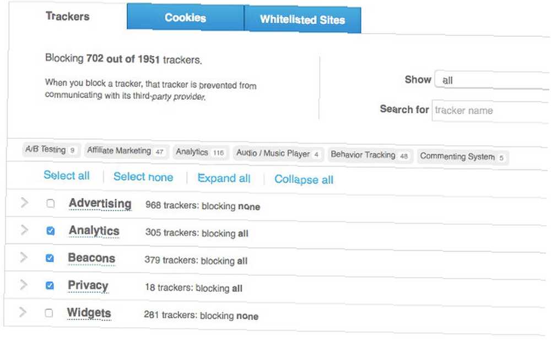Uncheck the Analytics checkbox
Viewport: 551px width, 353px height.
(51, 231)
